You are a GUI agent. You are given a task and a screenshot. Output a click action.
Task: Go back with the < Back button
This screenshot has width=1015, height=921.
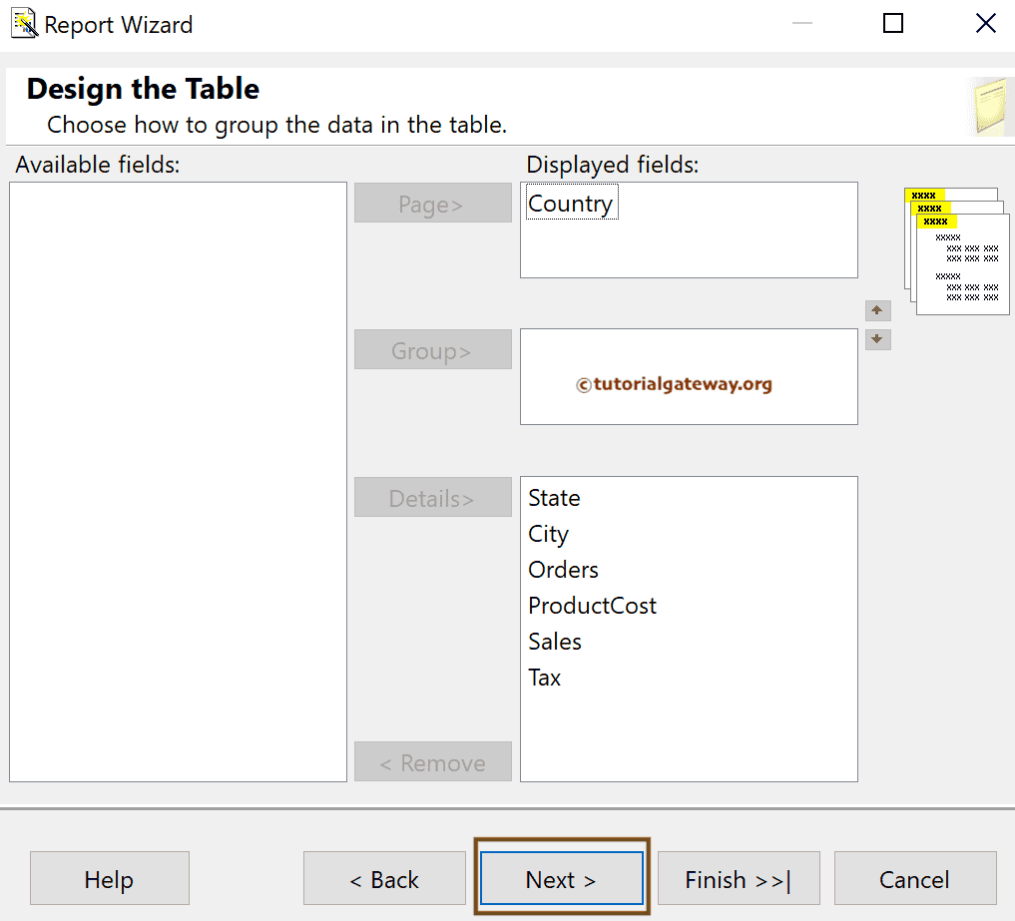(x=383, y=879)
